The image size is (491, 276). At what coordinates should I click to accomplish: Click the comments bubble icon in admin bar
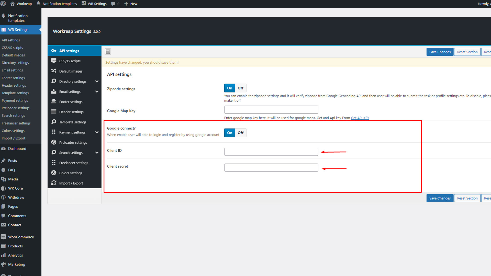pyautogui.click(x=113, y=4)
